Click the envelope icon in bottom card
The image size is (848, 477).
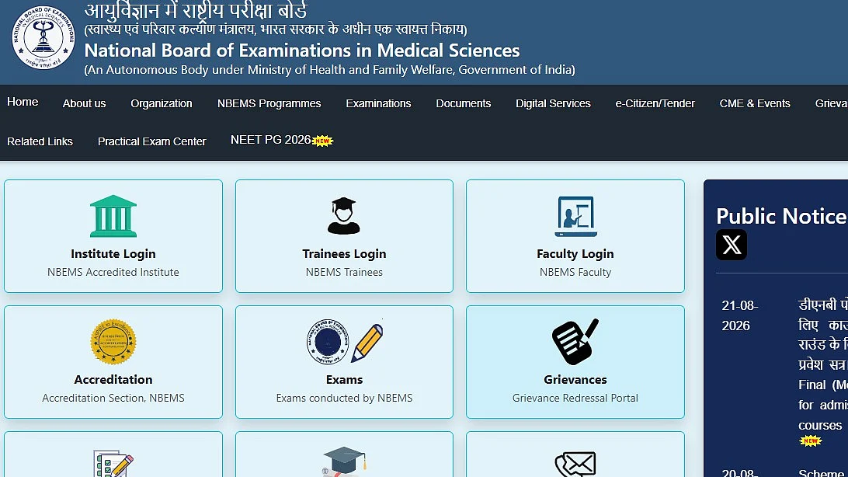575,464
